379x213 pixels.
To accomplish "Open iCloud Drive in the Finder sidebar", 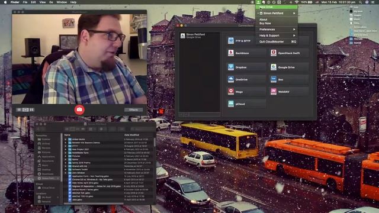I will pos(46,188).
